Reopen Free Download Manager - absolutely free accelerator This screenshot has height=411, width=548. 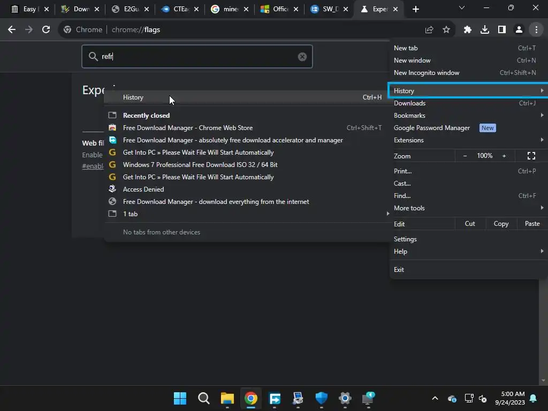pos(247,140)
